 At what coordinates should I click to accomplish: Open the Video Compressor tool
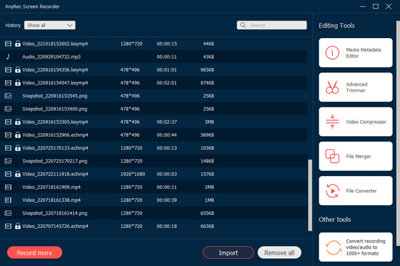(355, 121)
